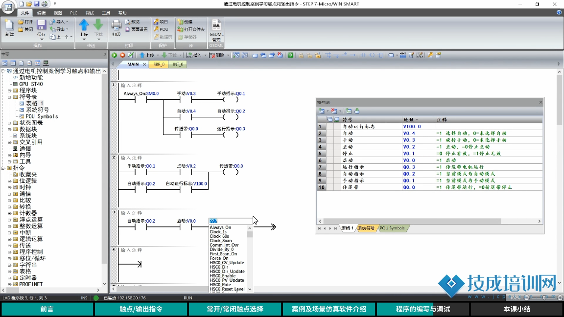Switch to the POU Symbols table tab
Viewport: 564px width, 317px height.
click(392, 228)
